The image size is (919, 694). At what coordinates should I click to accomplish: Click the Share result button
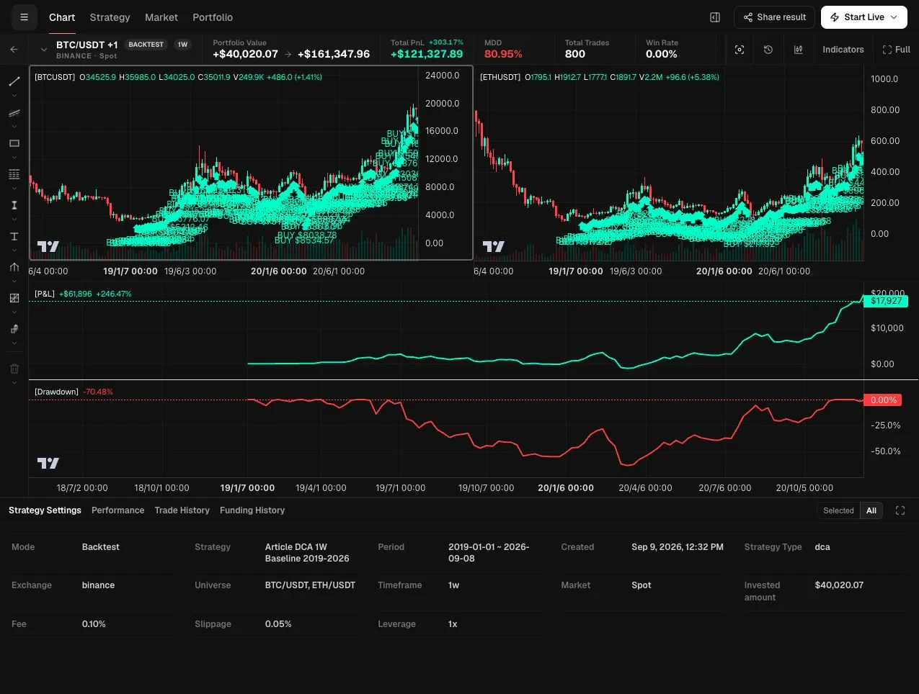(774, 17)
